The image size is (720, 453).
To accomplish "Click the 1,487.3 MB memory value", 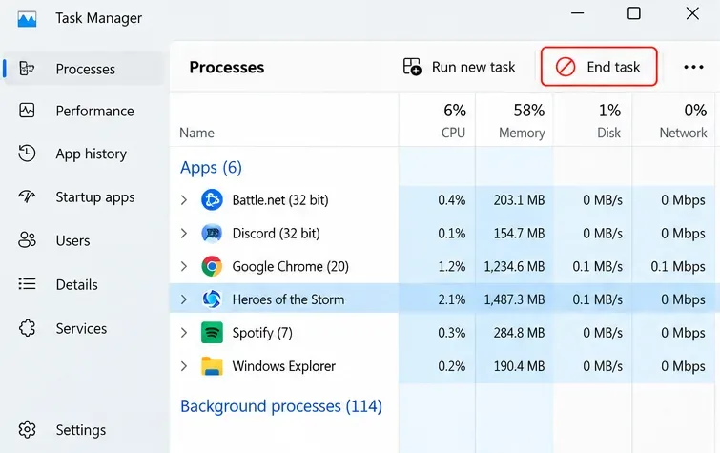I will (514, 299).
